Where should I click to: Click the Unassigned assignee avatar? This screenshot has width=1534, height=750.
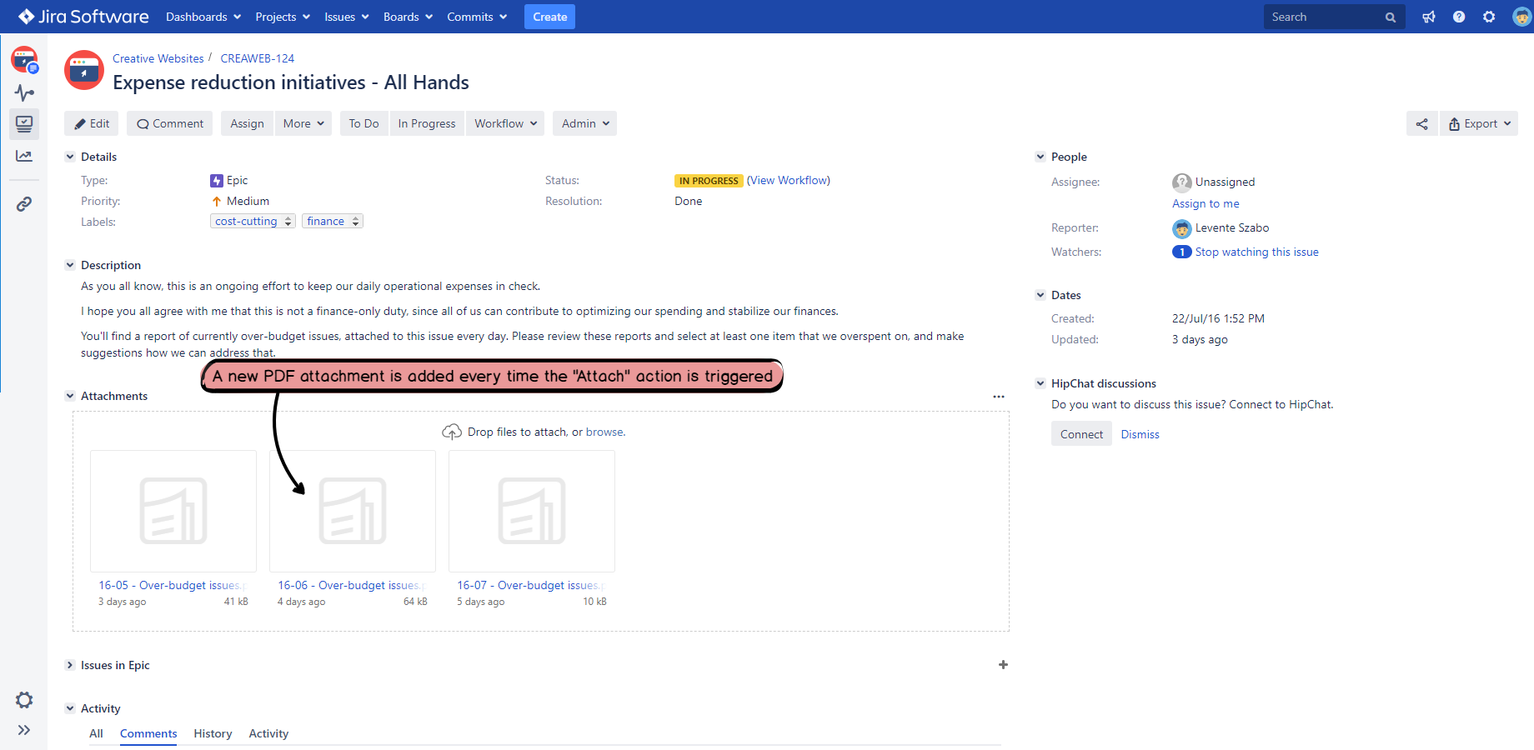(x=1181, y=182)
